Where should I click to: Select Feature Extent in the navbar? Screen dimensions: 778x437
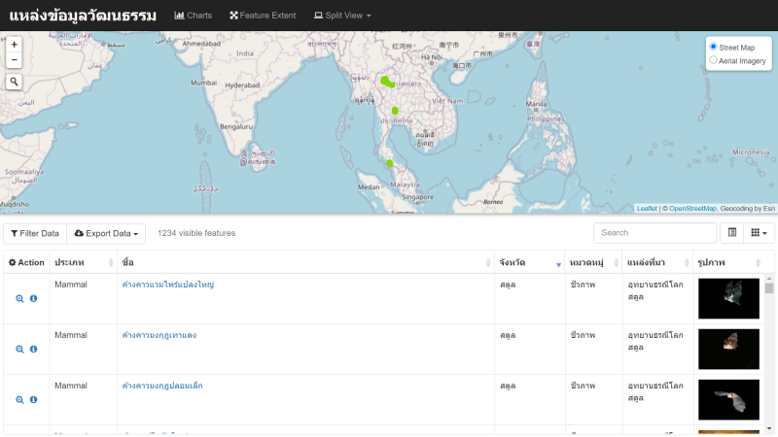(x=263, y=16)
